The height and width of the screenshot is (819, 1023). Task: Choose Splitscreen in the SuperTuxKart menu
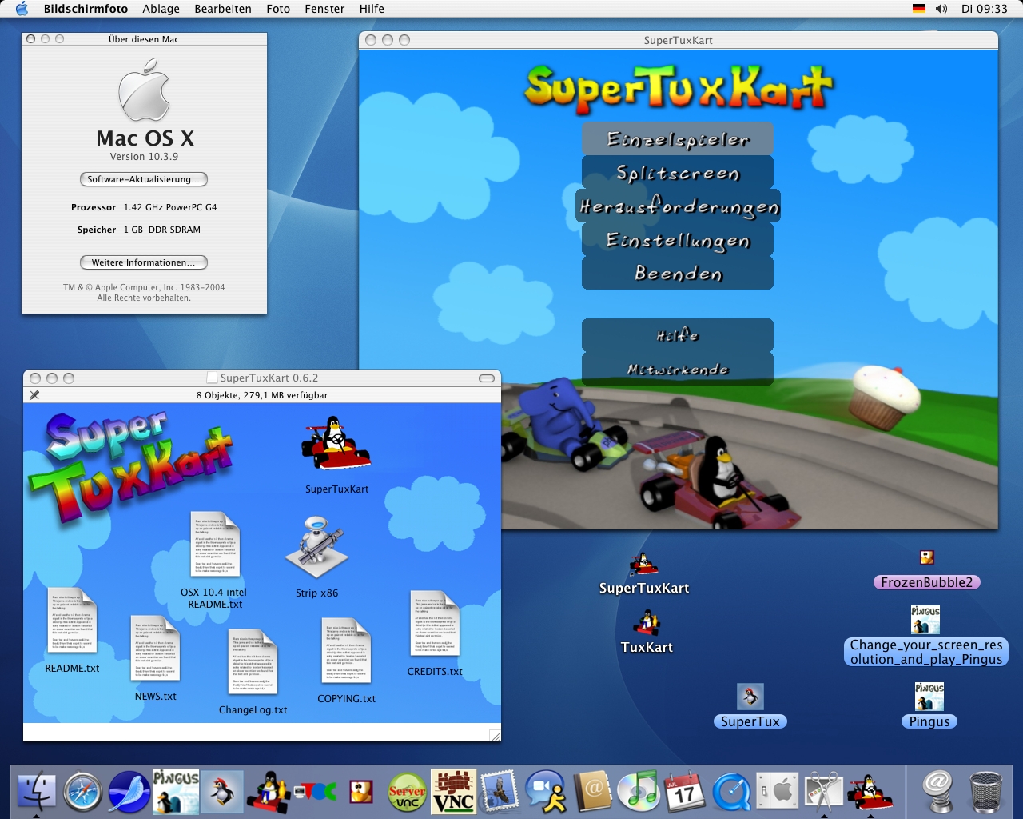pyautogui.click(x=678, y=173)
